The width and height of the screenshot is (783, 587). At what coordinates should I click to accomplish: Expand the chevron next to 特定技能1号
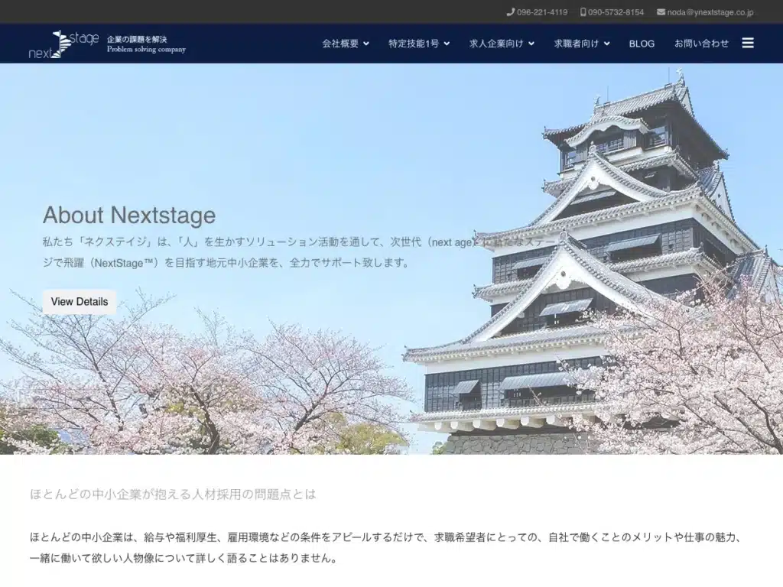pos(447,44)
